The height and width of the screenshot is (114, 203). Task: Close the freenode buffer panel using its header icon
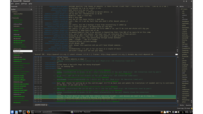pos(31,6)
